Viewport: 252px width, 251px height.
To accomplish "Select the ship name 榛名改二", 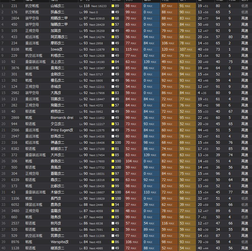I will pyautogui.click(x=58, y=80).
